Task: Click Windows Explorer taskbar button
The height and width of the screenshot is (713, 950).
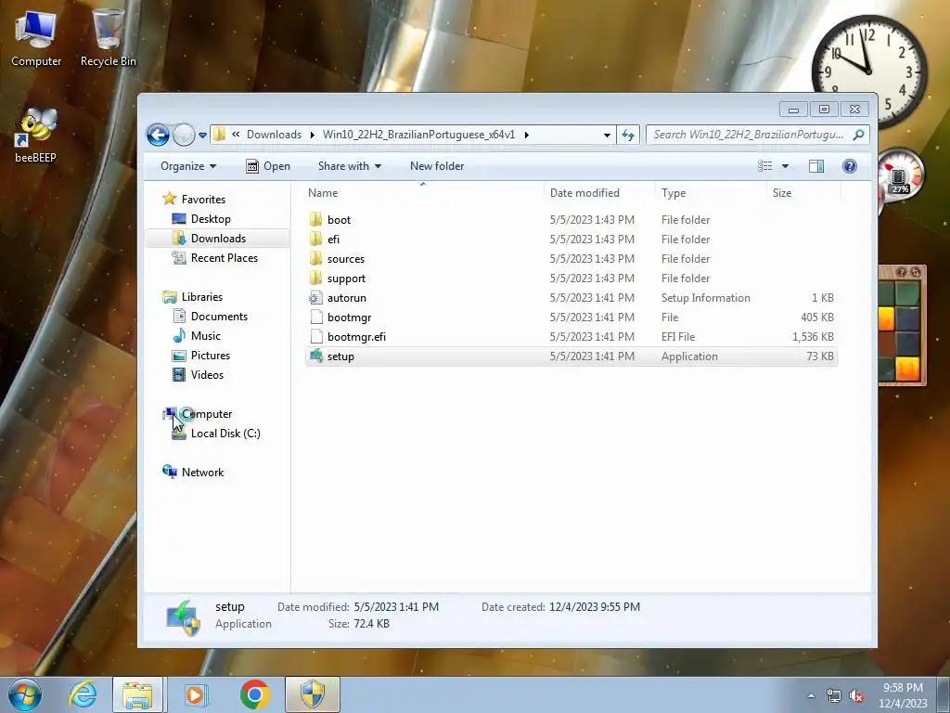Action: point(137,694)
